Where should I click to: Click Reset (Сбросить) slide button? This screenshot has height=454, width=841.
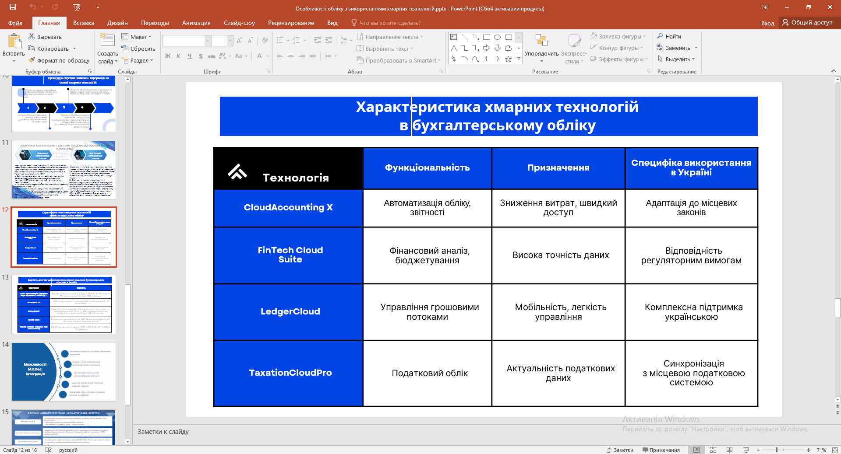click(x=138, y=49)
